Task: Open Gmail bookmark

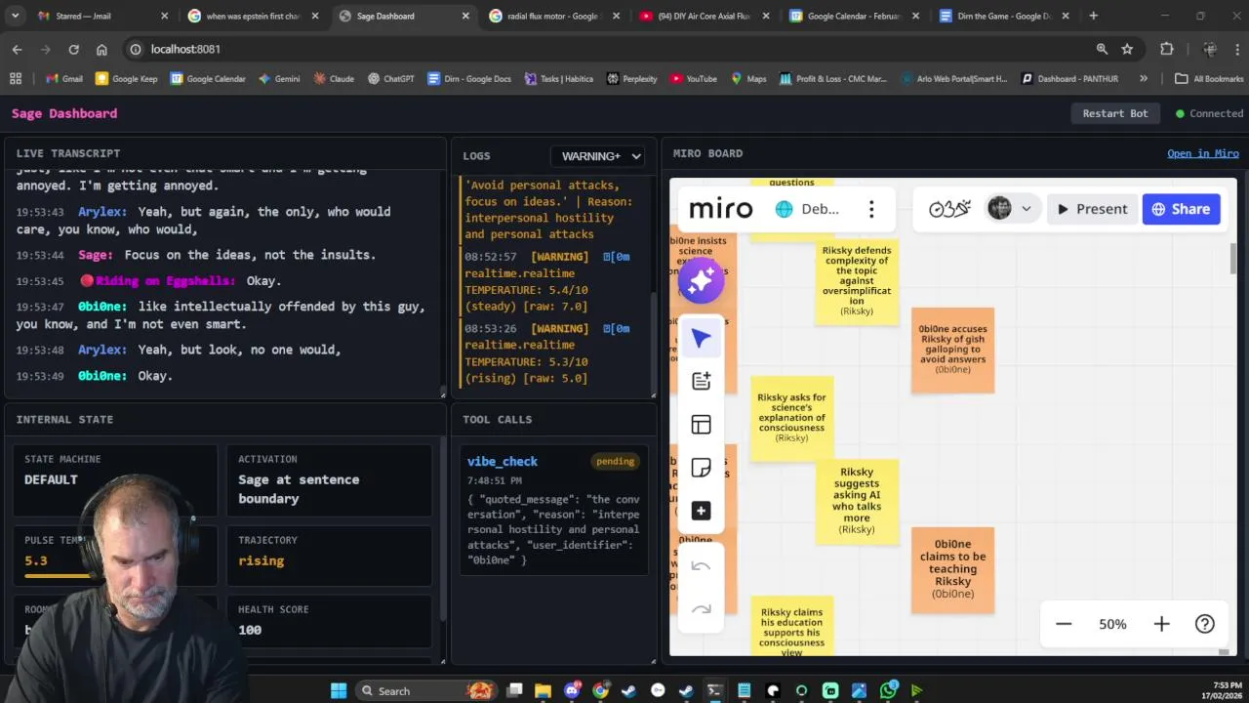Action: (x=63, y=79)
